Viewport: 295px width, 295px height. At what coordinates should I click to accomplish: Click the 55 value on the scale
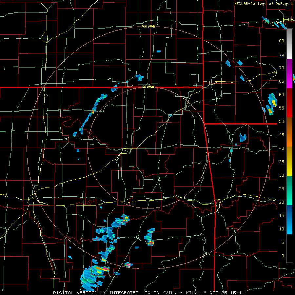pyautogui.click(x=282, y=108)
